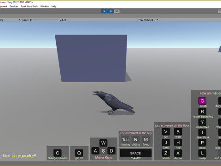The width and height of the screenshot is (221, 166).
Task: Click the Play button in Unity toolbar
Action: (x=105, y=11)
